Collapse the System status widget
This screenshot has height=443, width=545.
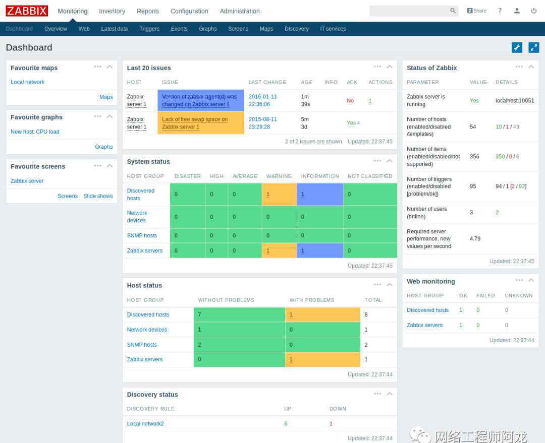pyautogui.click(x=390, y=161)
